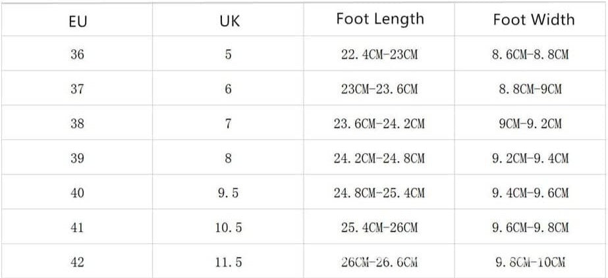Click the EU column header
The image size is (608, 278).
pos(77,20)
